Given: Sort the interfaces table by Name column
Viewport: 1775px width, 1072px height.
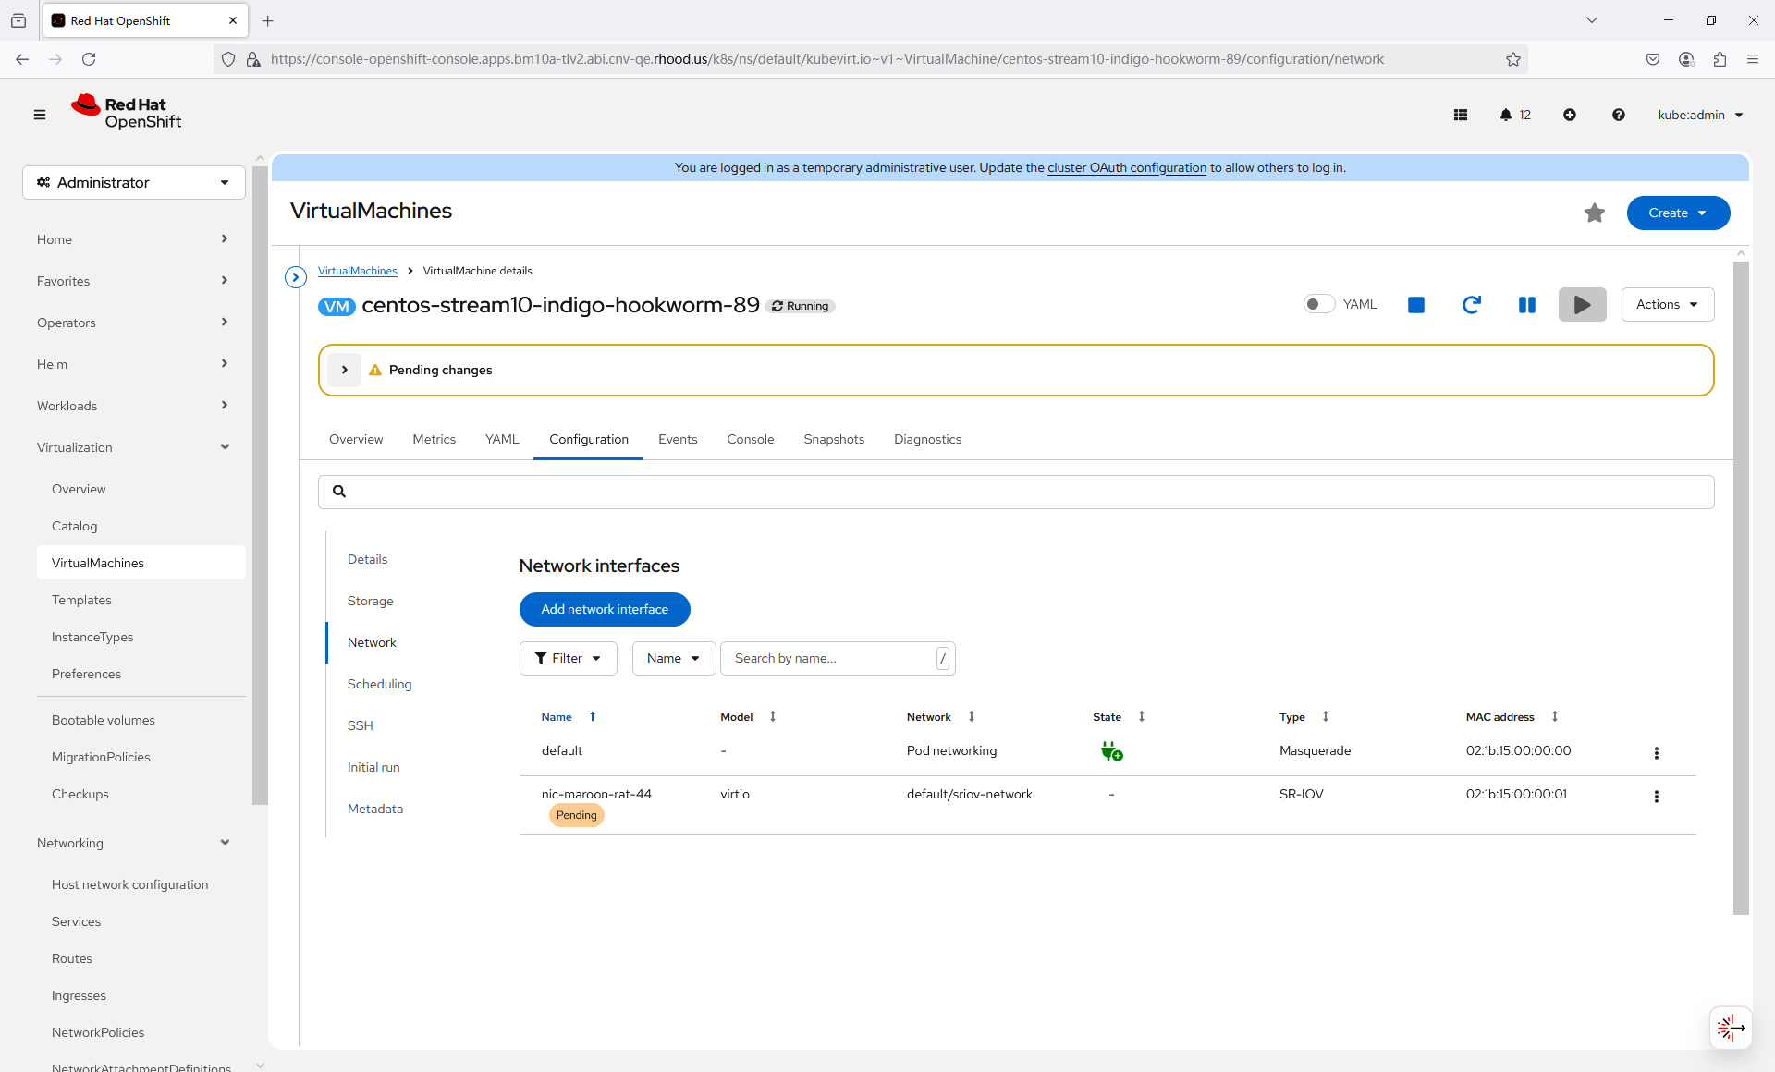Looking at the screenshot, I should click(x=557, y=717).
